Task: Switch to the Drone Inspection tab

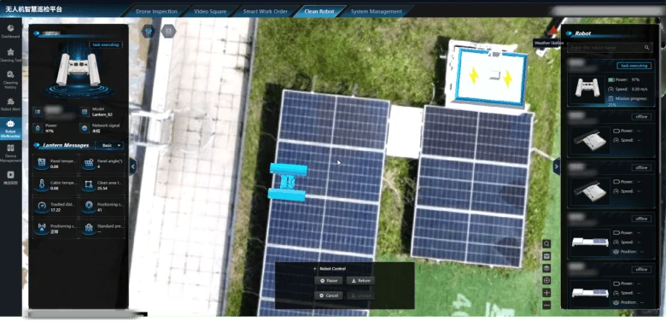Action: tap(157, 11)
